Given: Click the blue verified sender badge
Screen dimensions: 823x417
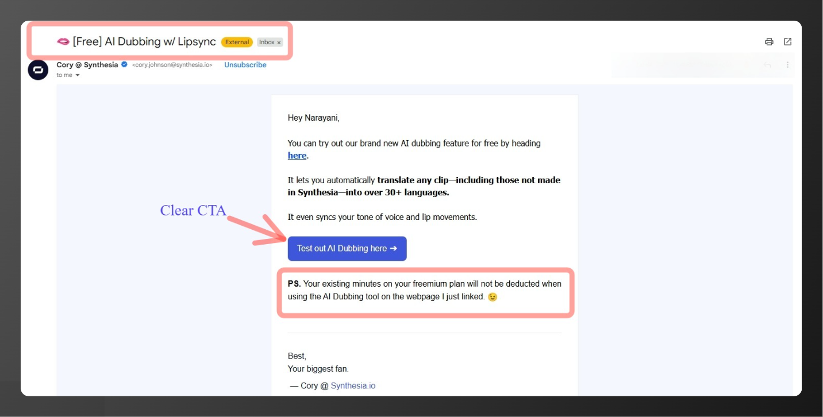Looking at the screenshot, I should pyautogui.click(x=124, y=65).
